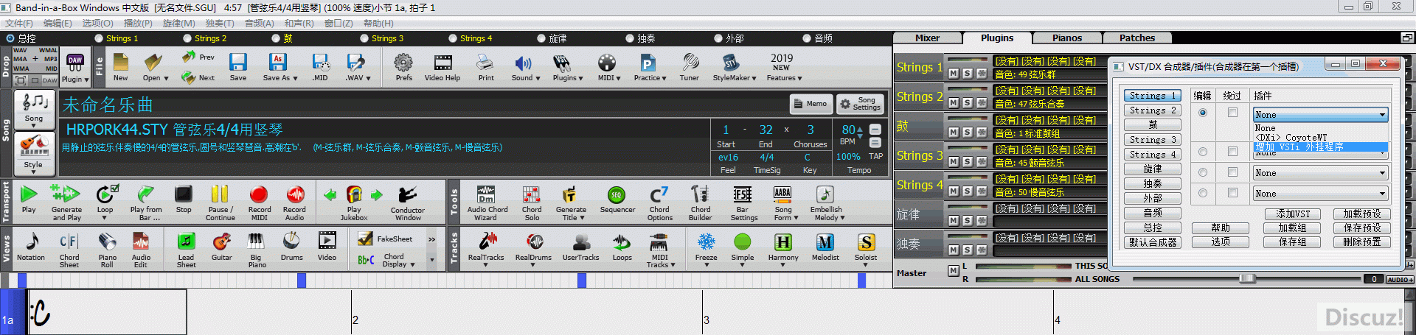1416x335 pixels.
Task: Tick the 绕过 checkbox in first plugin row
Action: click(x=1232, y=113)
